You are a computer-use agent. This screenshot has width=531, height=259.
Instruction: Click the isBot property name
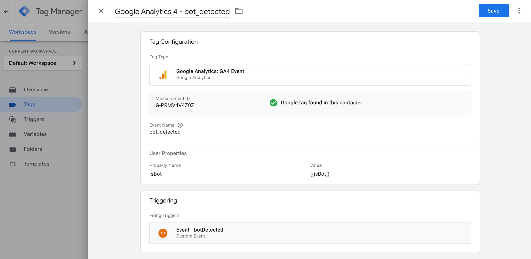(x=156, y=174)
